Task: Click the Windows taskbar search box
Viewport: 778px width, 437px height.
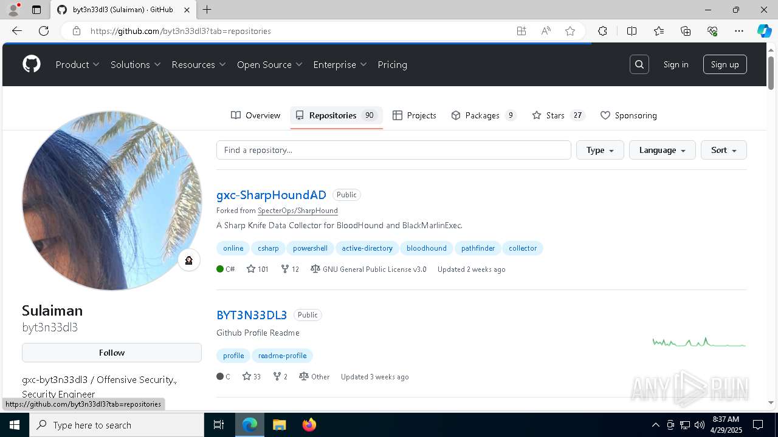Action: click(117, 425)
